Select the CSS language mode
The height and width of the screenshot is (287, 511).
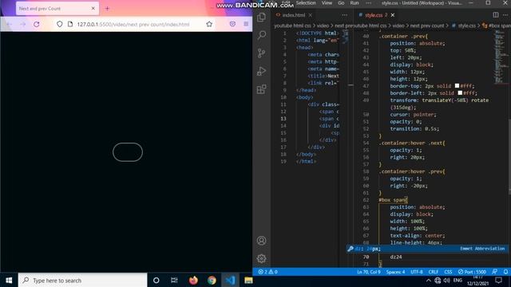448,272
